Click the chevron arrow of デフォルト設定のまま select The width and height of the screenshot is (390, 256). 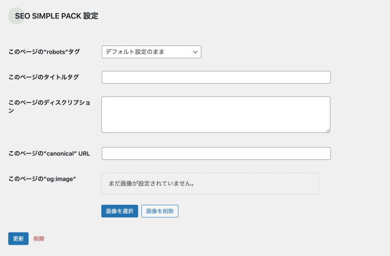(x=195, y=52)
